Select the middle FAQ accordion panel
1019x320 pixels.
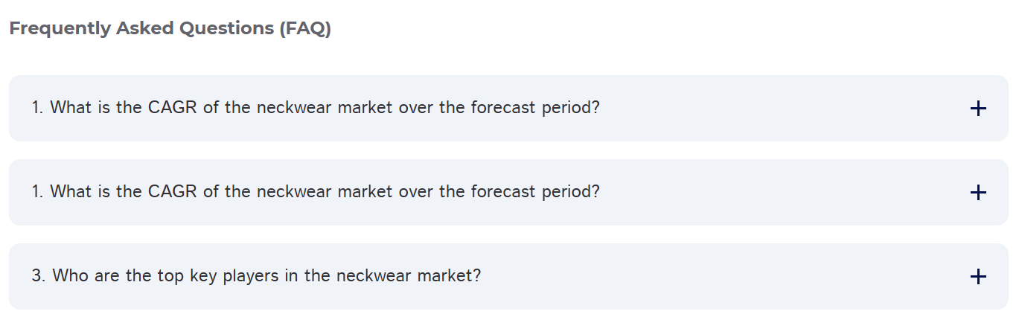pyautogui.click(x=508, y=192)
